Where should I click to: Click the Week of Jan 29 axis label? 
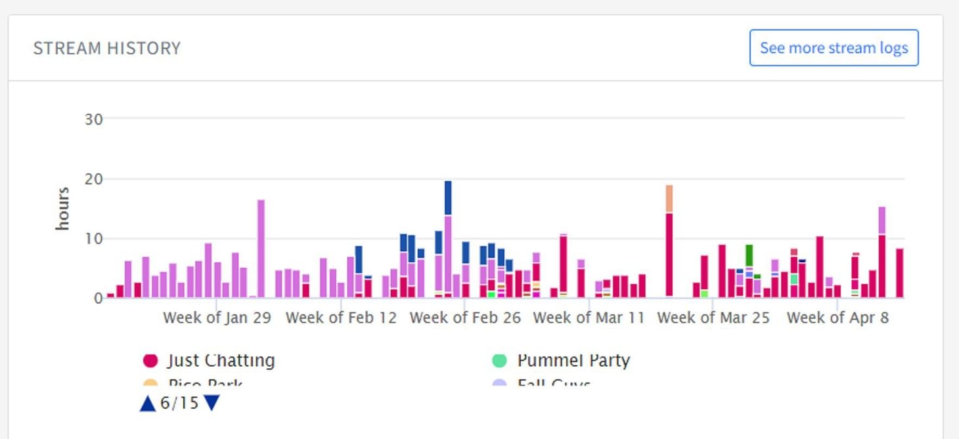coord(217,318)
